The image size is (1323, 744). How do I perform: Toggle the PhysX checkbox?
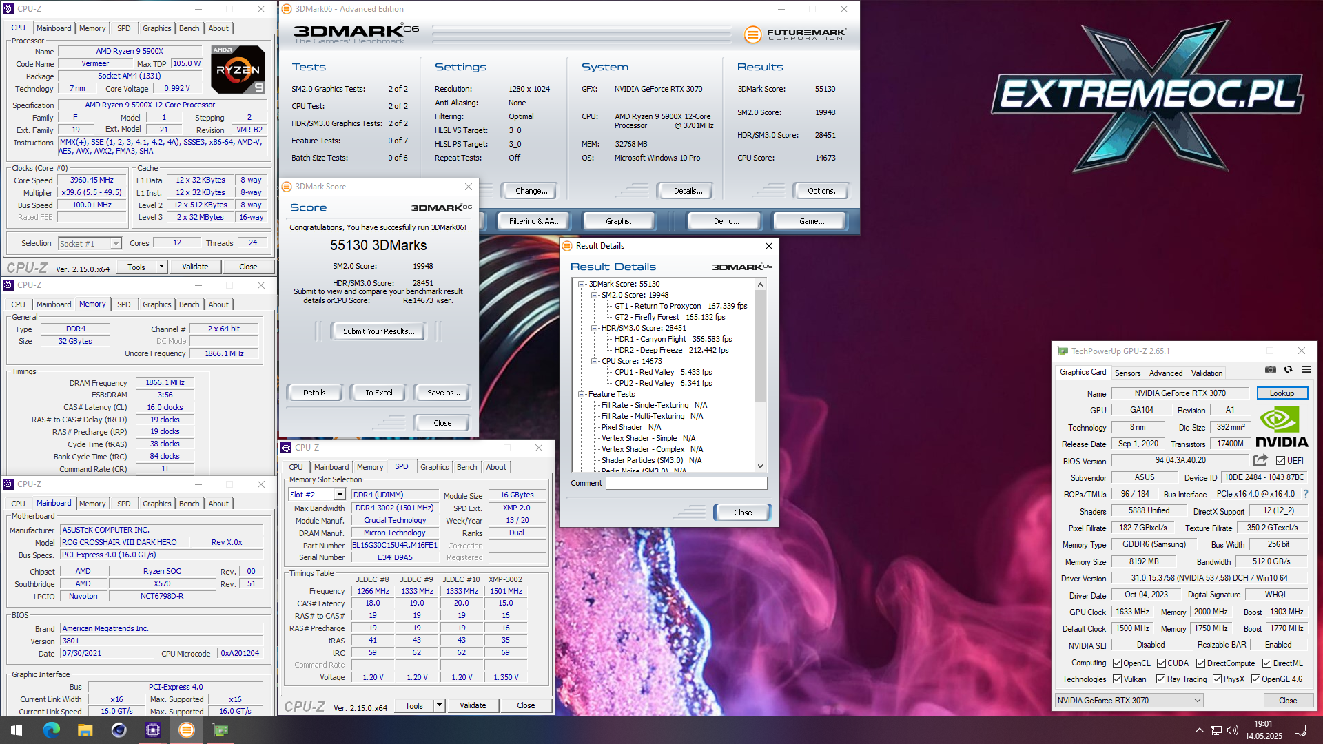[x=1217, y=679]
